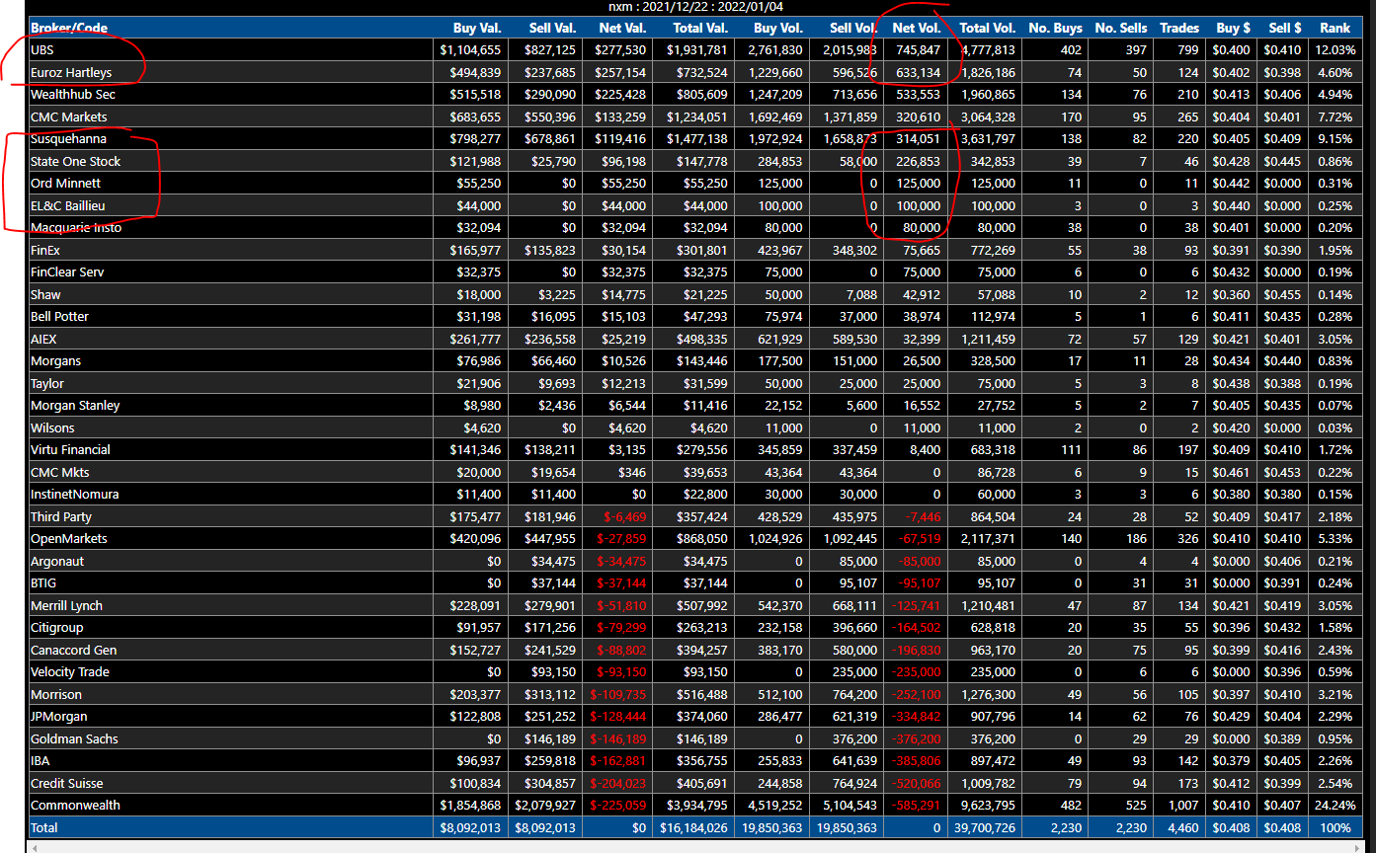Select the Morrison broker name
The image size is (1376, 853).
(56, 694)
